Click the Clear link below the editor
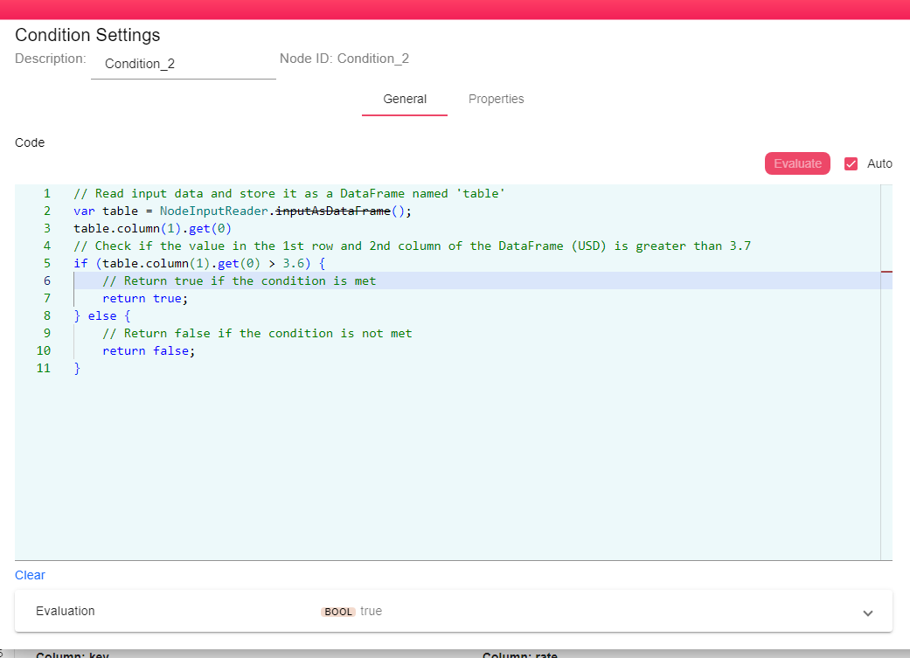The width and height of the screenshot is (910, 658). tap(30, 575)
